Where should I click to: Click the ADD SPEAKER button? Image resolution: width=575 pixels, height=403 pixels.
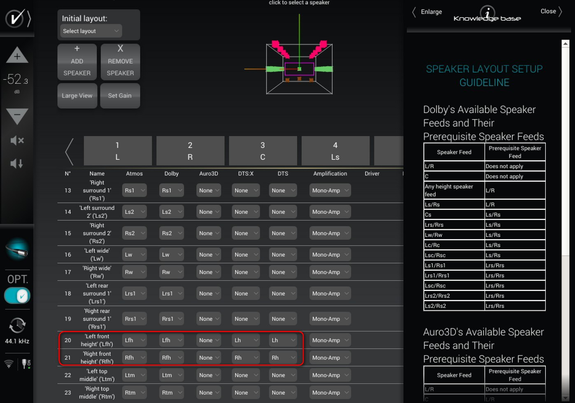(77, 62)
